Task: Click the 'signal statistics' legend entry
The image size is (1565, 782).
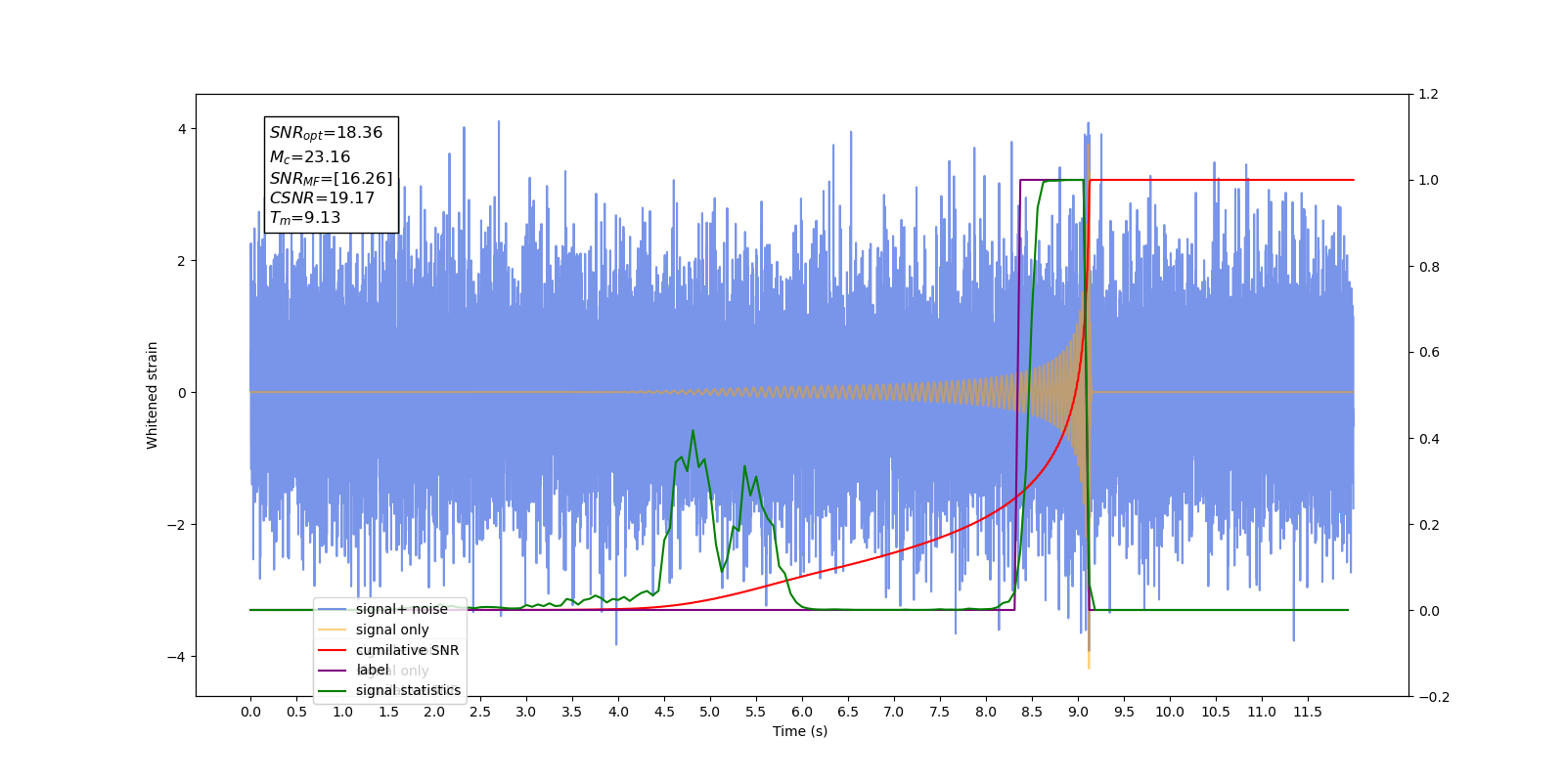Action: (x=408, y=690)
